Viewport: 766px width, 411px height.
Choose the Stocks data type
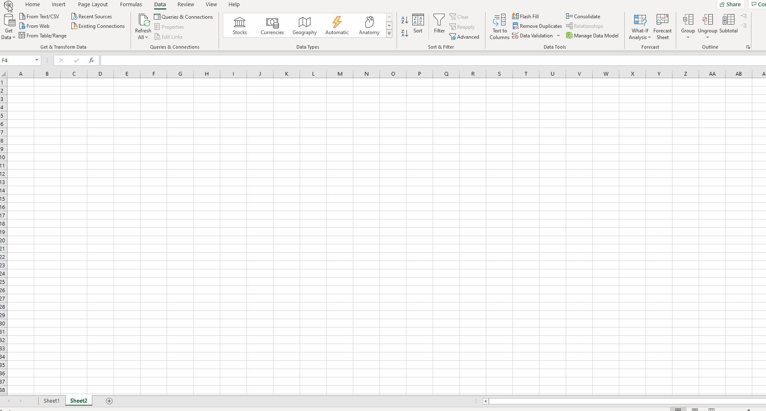240,25
